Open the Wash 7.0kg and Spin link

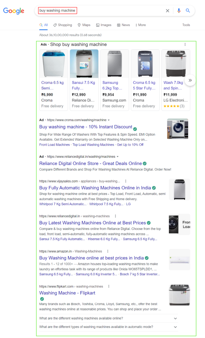tap(173, 85)
